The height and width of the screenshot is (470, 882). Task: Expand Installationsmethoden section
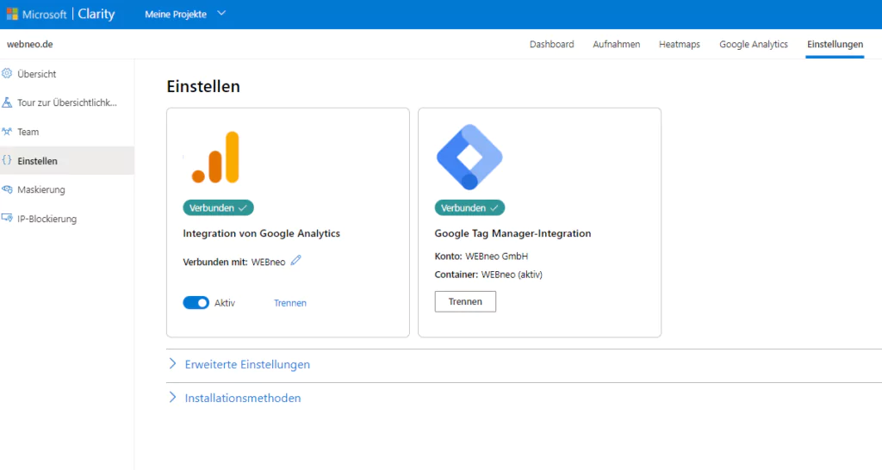[235, 398]
